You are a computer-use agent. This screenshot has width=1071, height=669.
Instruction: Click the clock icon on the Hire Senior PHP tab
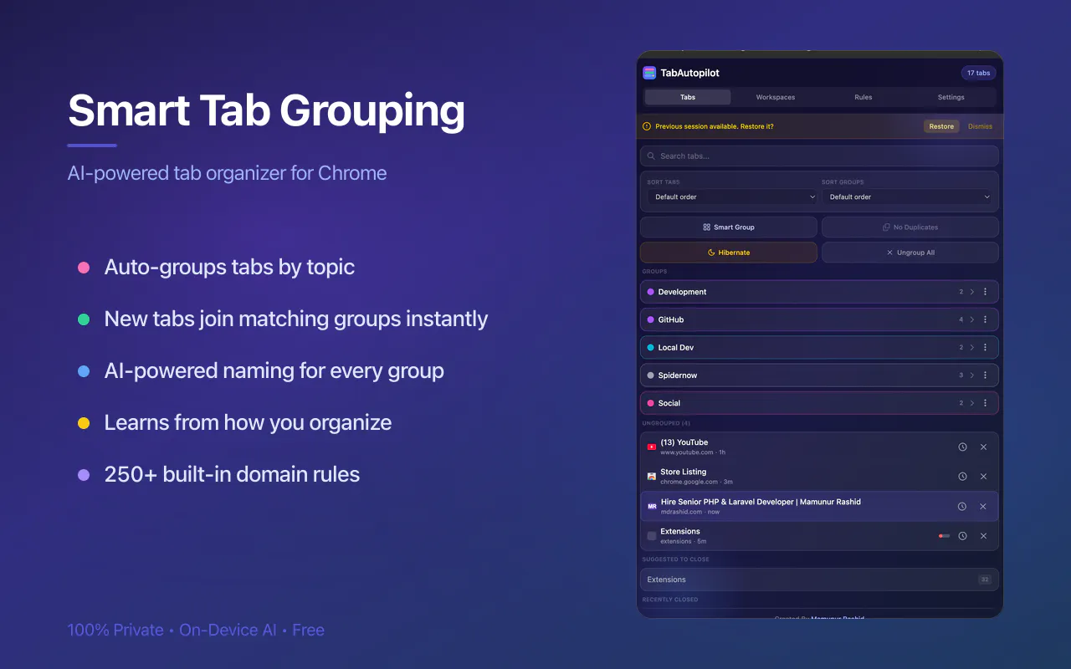click(x=962, y=506)
